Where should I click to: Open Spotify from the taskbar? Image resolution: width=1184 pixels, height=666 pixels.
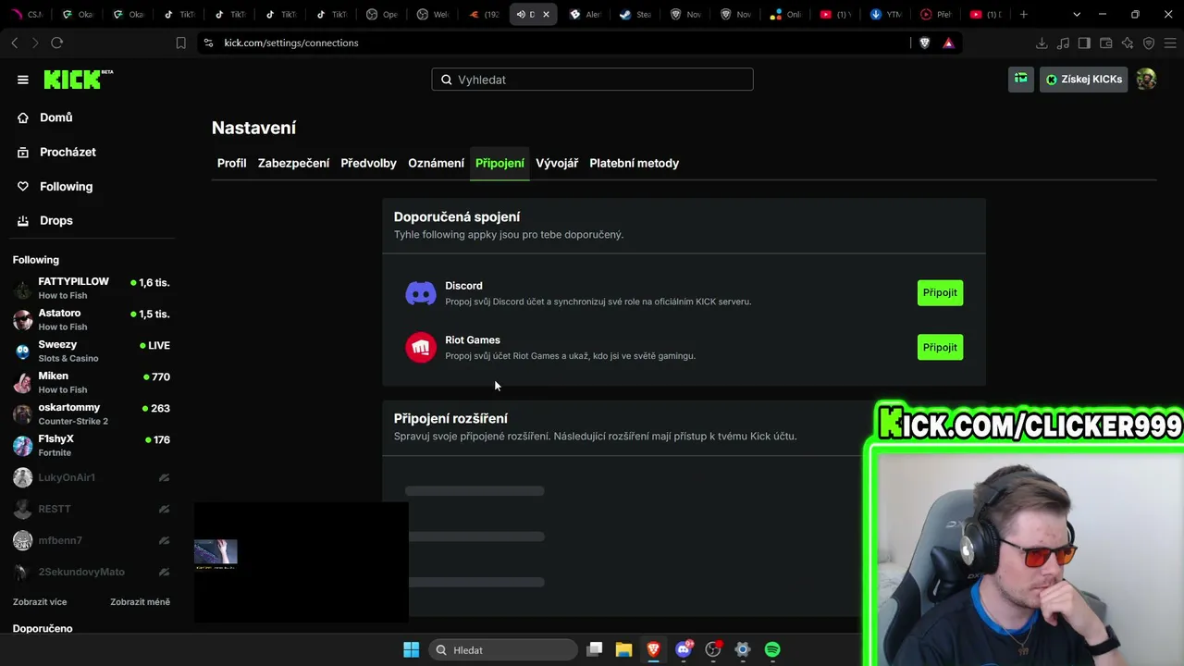(772, 649)
